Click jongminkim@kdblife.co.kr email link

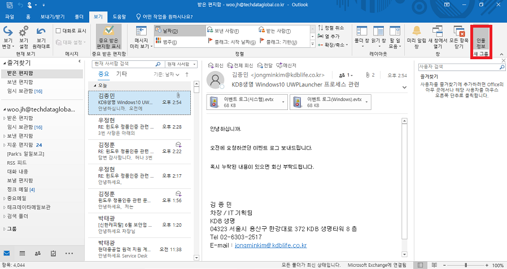tap(270, 245)
